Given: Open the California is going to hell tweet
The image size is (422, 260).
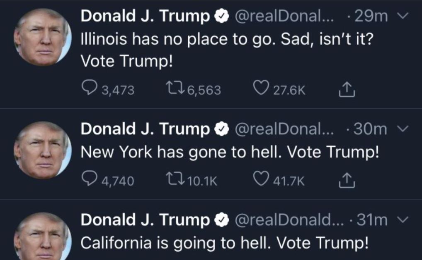Looking at the screenshot, I should tap(224, 243).
